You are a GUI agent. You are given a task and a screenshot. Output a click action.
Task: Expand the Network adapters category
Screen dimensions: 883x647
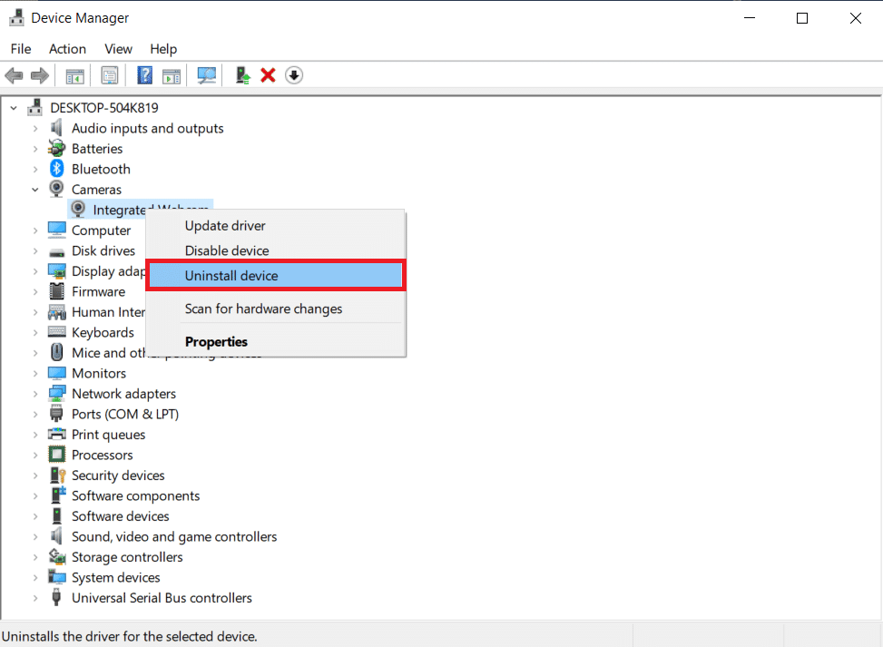click(36, 393)
